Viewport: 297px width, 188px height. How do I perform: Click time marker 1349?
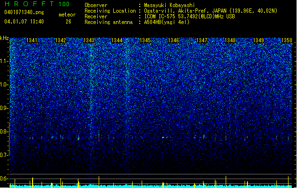[259, 40]
